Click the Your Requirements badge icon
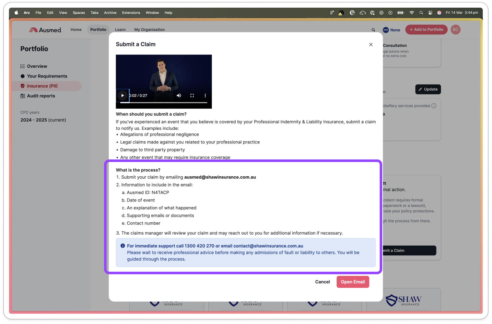Image resolution: width=492 pixels, height=324 pixels. click(x=23, y=76)
